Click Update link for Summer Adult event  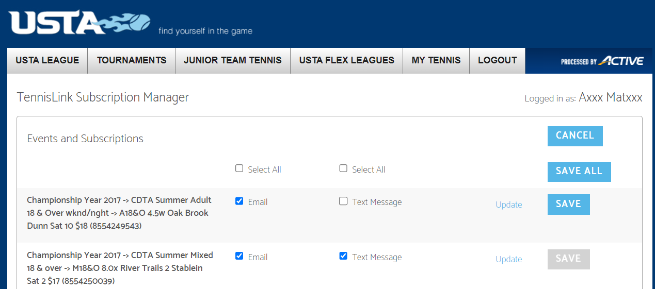509,205
